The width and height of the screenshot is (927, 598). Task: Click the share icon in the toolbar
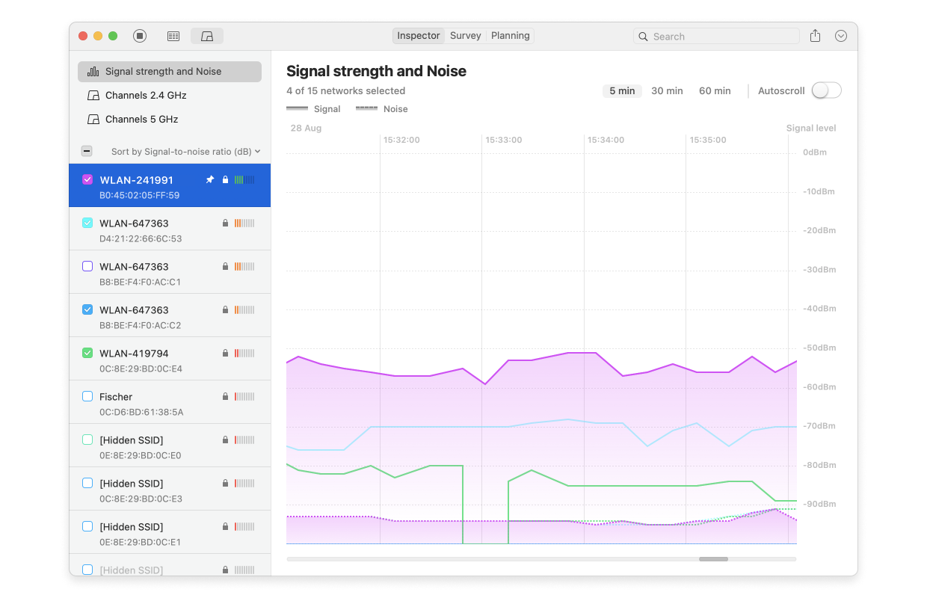click(x=815, y=36)
